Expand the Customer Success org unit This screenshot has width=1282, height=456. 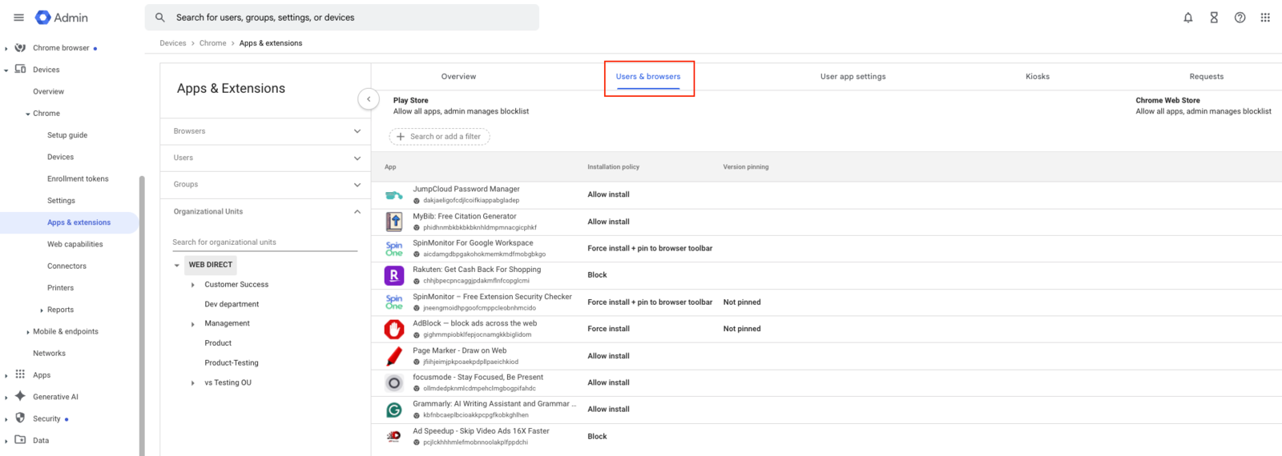[x=193, y=285]
